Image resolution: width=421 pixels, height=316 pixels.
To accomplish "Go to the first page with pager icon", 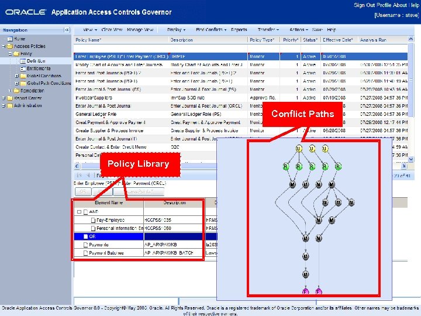I will [79, 175].
